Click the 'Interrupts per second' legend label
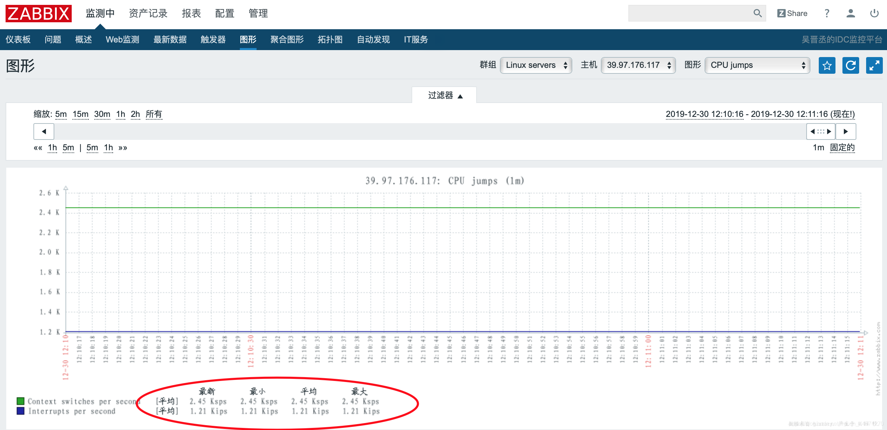The image size is (887, 430). [72, 411]
